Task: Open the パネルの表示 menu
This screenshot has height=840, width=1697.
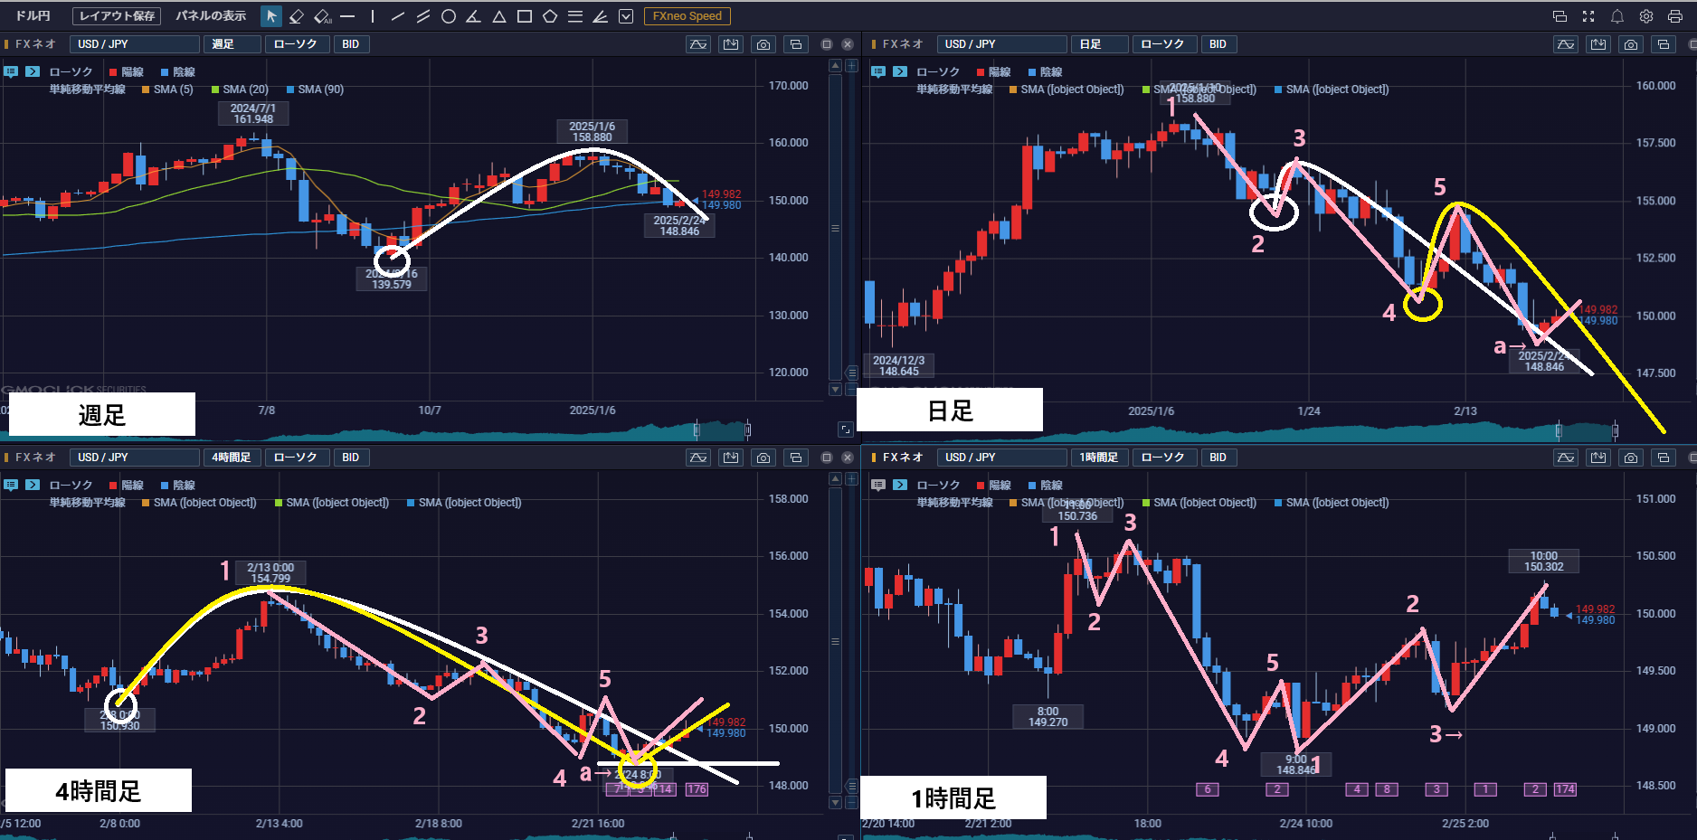Action: (x=211, y=16)
